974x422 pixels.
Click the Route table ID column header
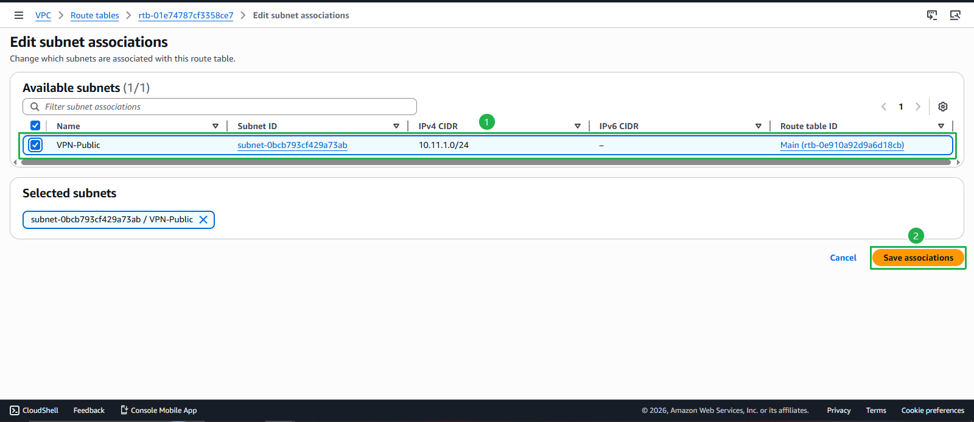tap(809, 126)
